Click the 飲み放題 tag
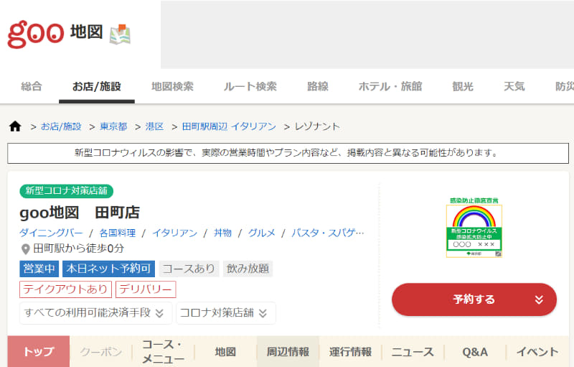 (248, 269)
